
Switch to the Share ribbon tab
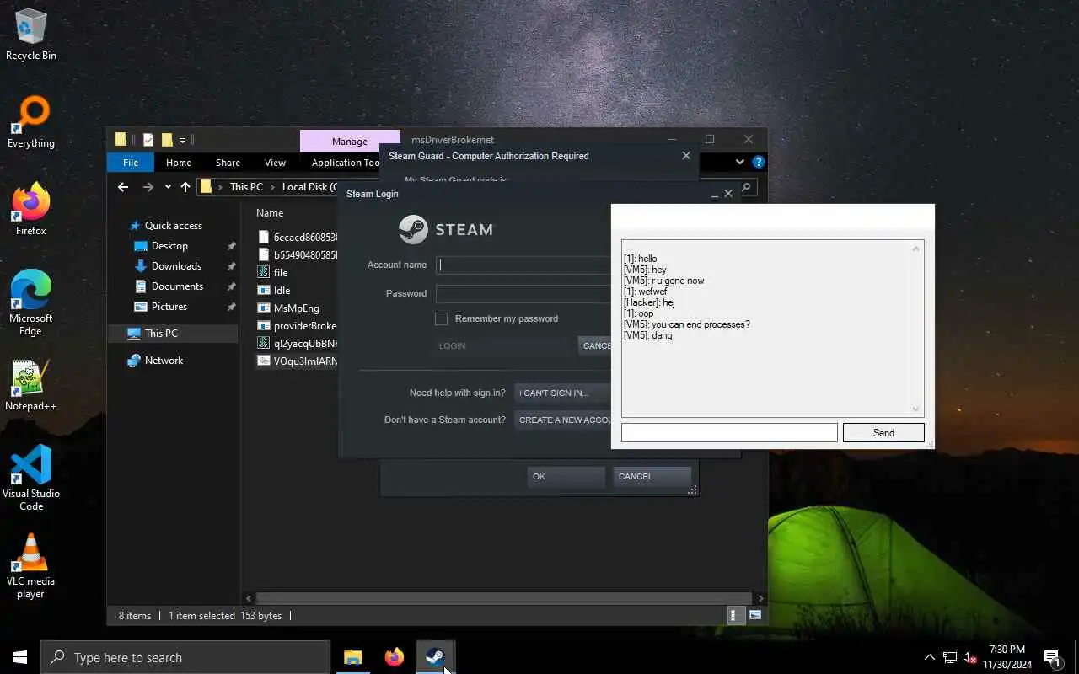click(228, 163)
